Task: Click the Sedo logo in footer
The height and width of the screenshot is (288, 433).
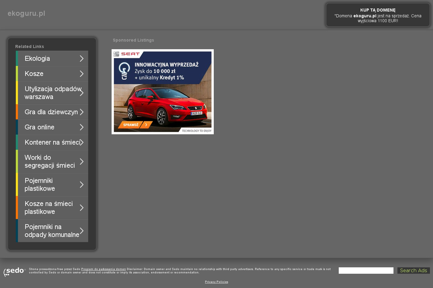Action: point(14,271)
